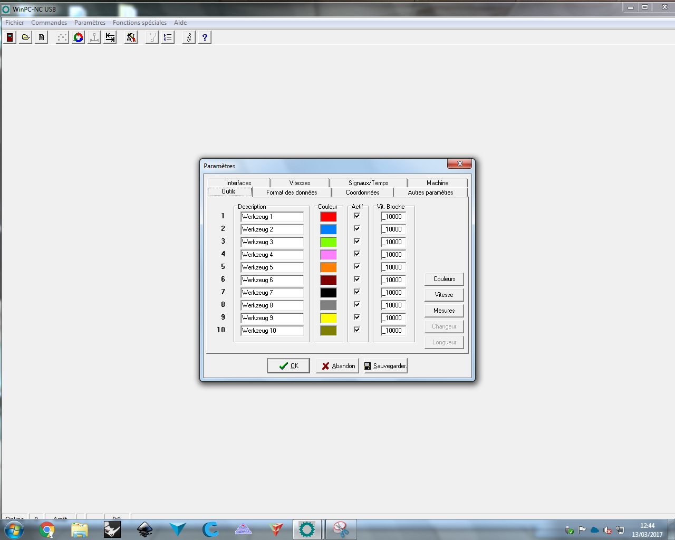Click the Sauvegarder button

click(386, 366)
